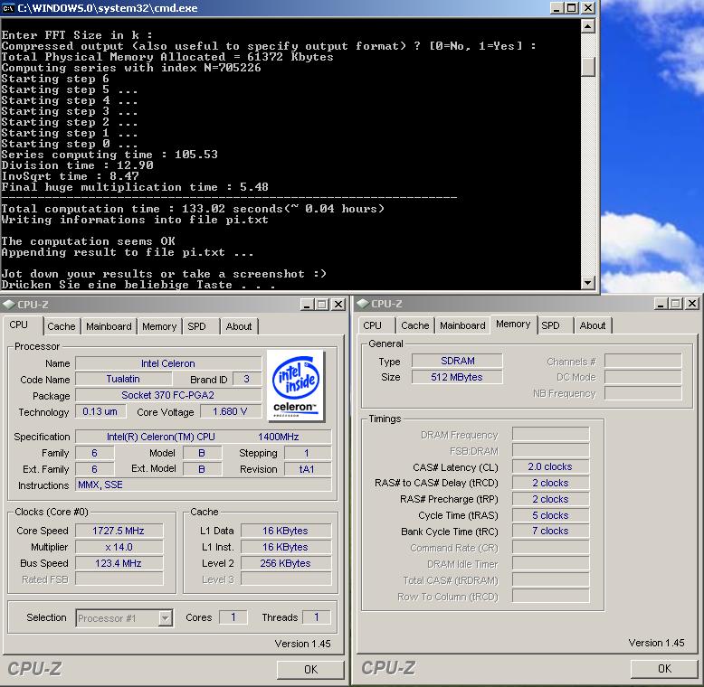The height and width of the screenshot is (687, 704).
Task: Click the left CPU-Z window title icon
Action: pyautogui.click(x=9, y=305)
